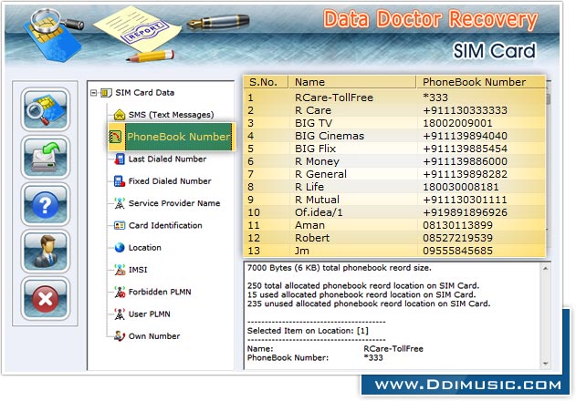
Task: Click the PhoneBook Number book icon
Action: point(116,137)
